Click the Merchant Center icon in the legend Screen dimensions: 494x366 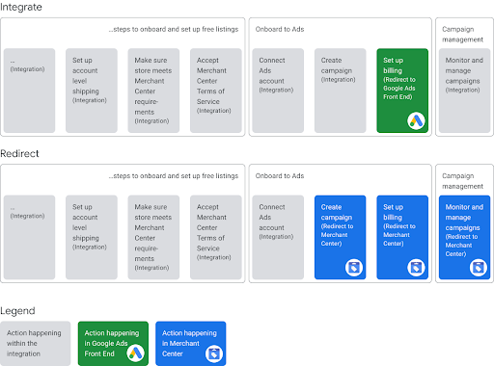214,353
